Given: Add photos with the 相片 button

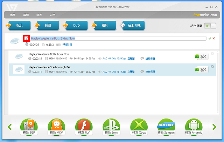Looking at the screenshot, I should pyautogui.click(x=105, y=26).
